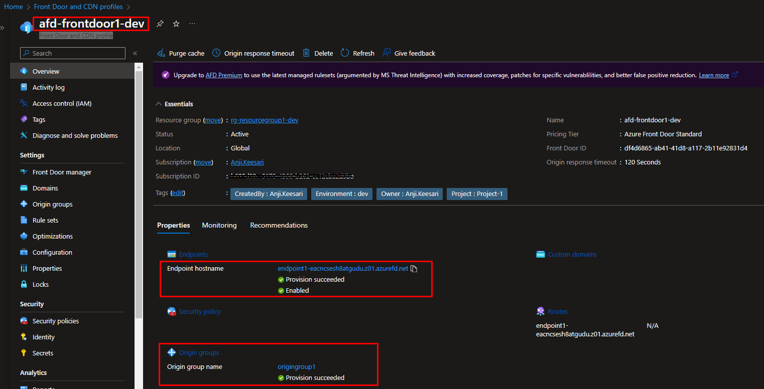Click the rocket icon in the upgrade banner
764x389 pixels.
point(165,75)
